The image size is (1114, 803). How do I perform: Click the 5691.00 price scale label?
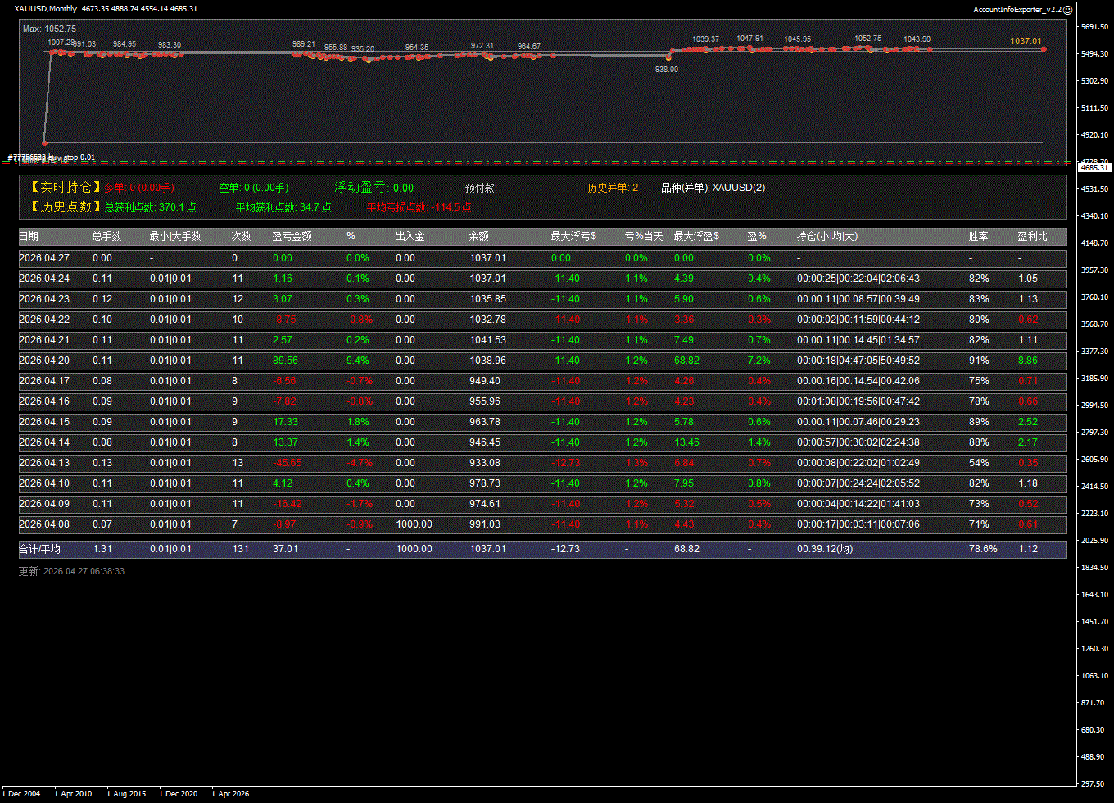tap(1094, 27)
